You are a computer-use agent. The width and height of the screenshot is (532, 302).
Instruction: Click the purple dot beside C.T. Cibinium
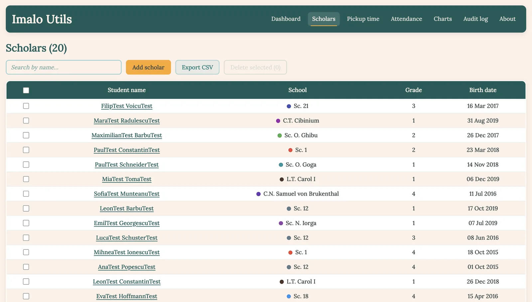tap(278, 121)
